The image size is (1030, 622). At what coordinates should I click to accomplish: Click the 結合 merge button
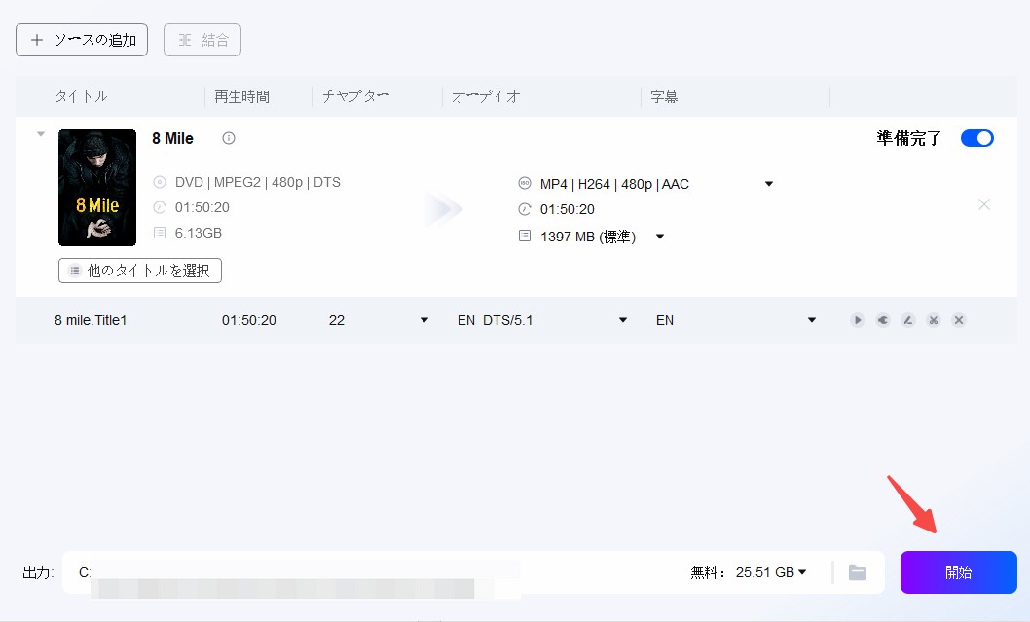[202, 40]
